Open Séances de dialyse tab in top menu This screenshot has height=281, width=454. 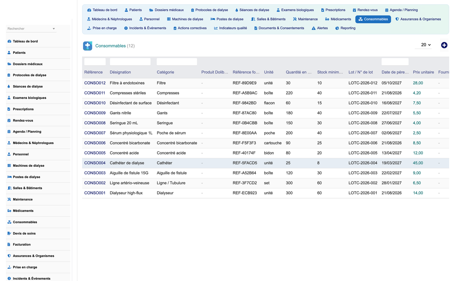pyautogui.click(x=252, y=10)
